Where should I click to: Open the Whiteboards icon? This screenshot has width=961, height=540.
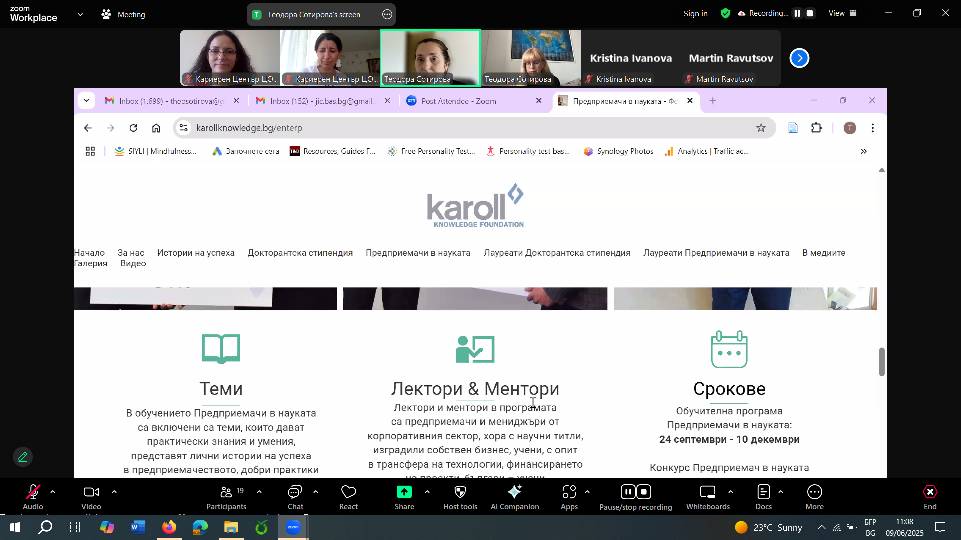707,492
